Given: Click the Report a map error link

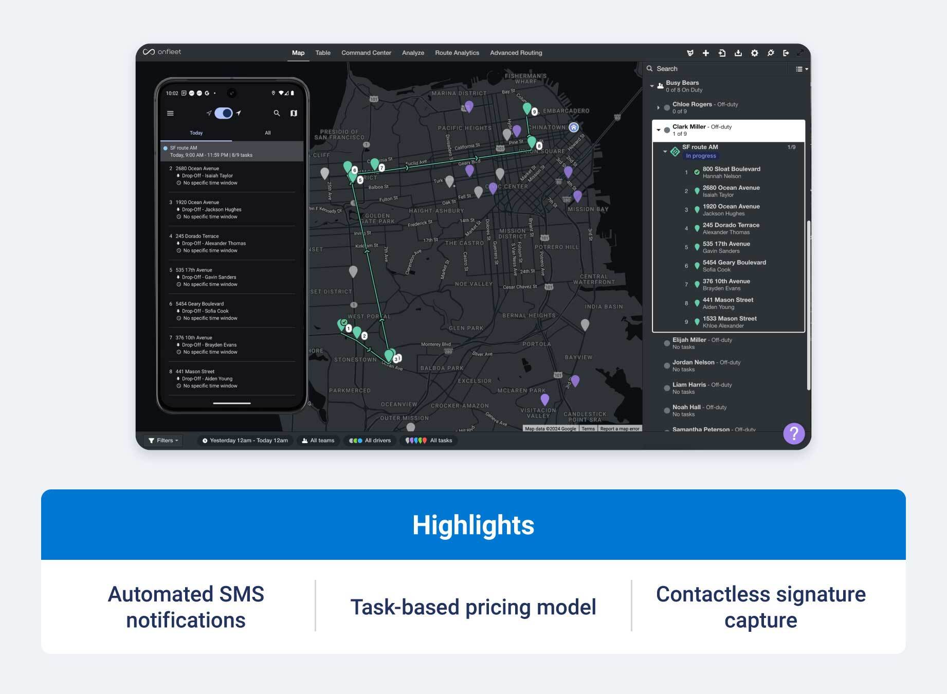Looking at the screenshot, I should (620, 429).
